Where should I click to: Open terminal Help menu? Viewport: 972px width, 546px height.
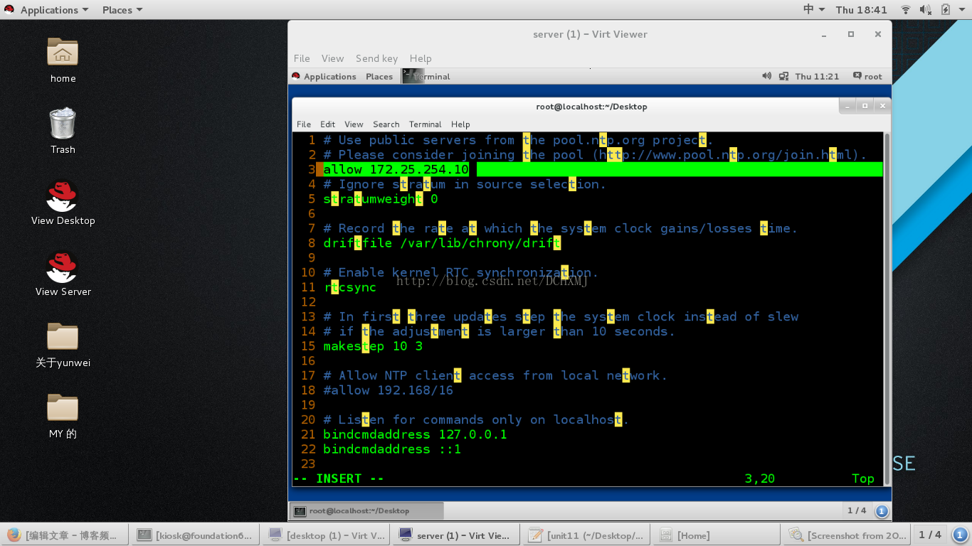point(460,124)
